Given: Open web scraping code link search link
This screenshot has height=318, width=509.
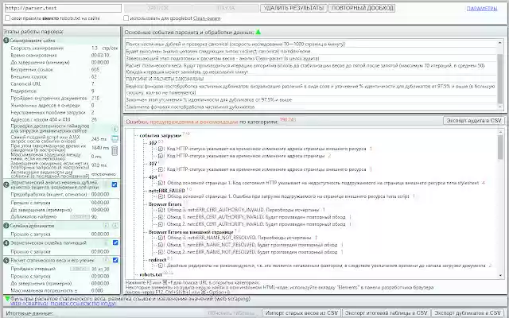Looking at the screenshot, I should point(63,304).
